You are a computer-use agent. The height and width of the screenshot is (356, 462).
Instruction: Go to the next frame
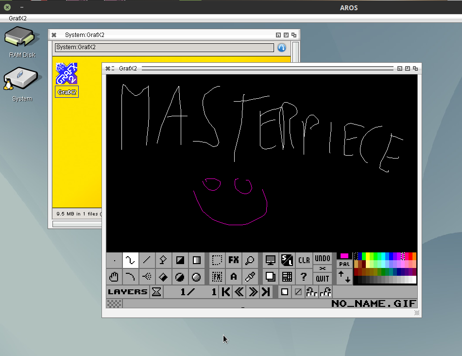[x=253, y=292]
